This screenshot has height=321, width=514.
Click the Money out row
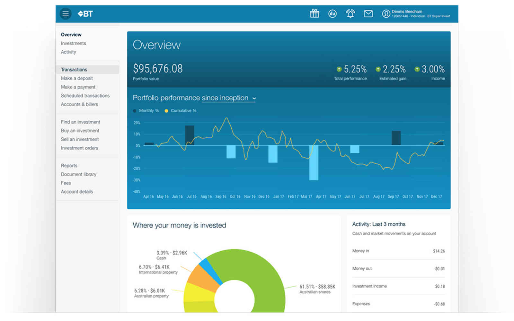tap(398, 269)
